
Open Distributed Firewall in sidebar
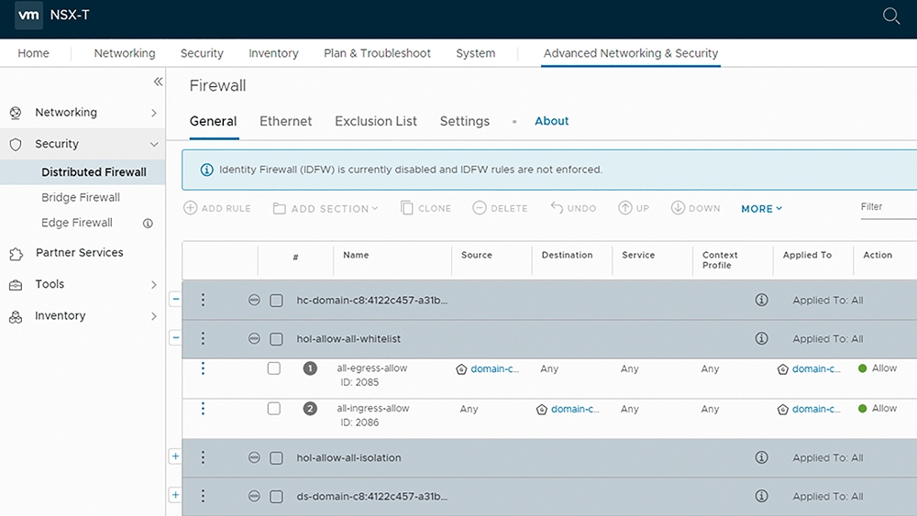pyautogui.click(x=94, y=172)
